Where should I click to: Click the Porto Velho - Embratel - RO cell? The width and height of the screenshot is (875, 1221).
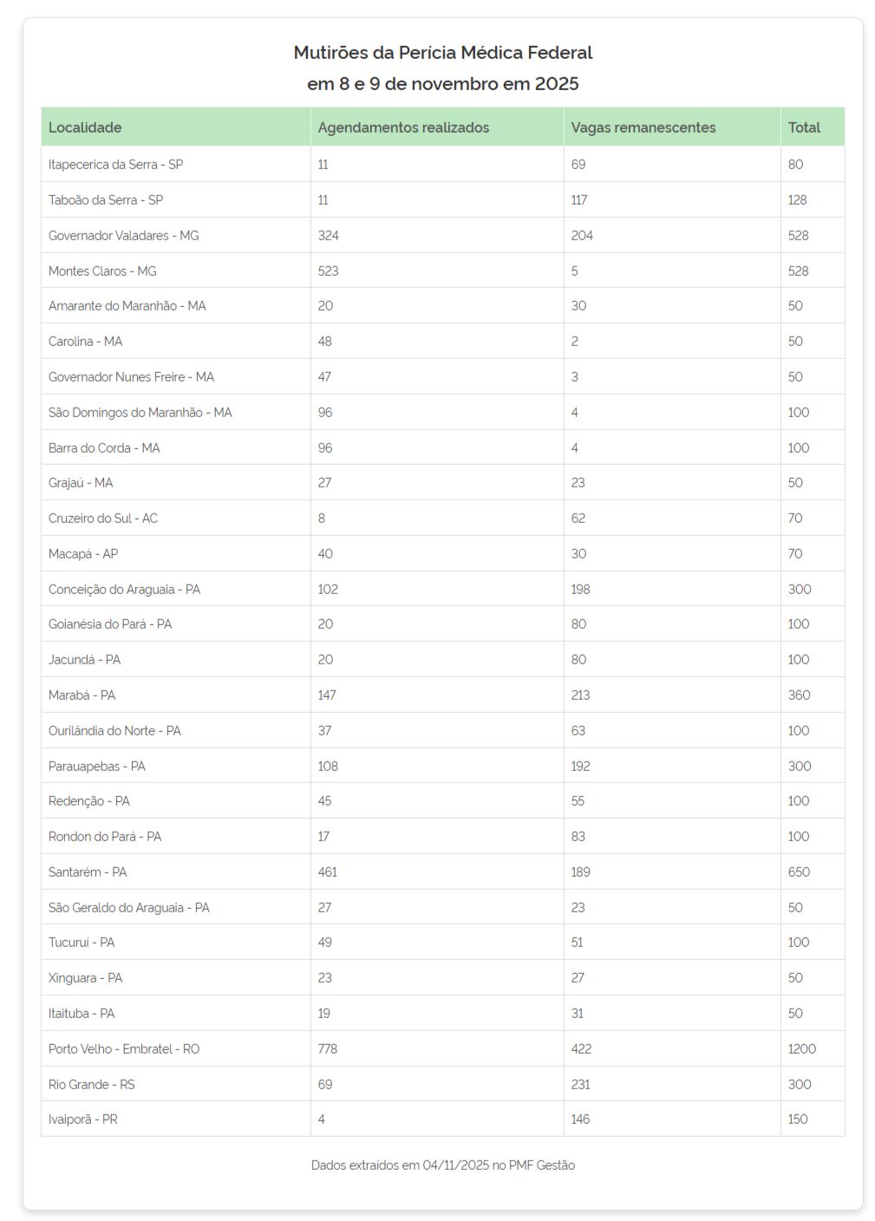[124, 1049]
